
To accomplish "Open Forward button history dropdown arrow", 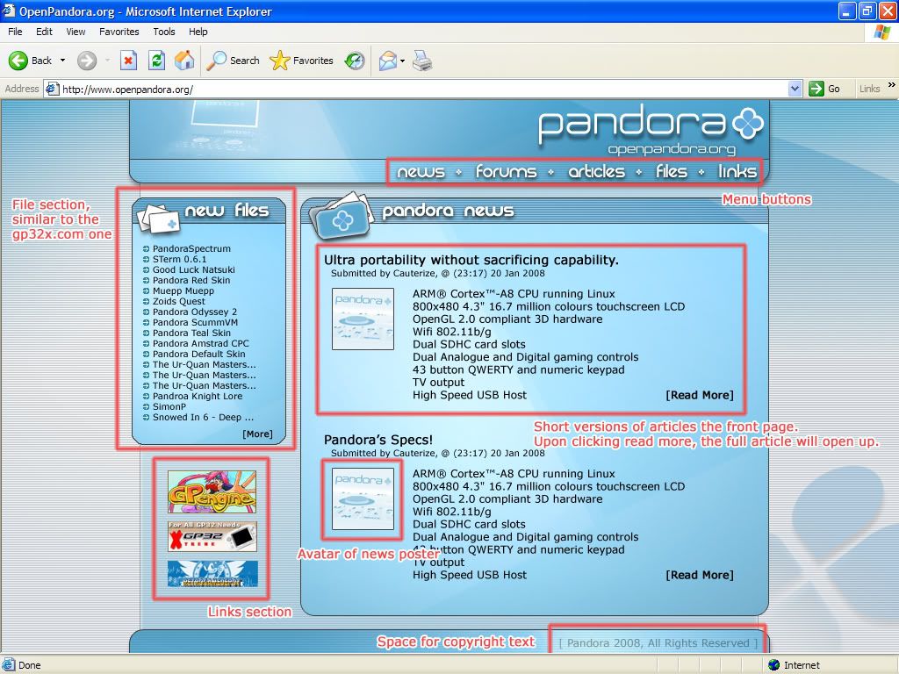I will pyautogui.click(x=107, y=61).
